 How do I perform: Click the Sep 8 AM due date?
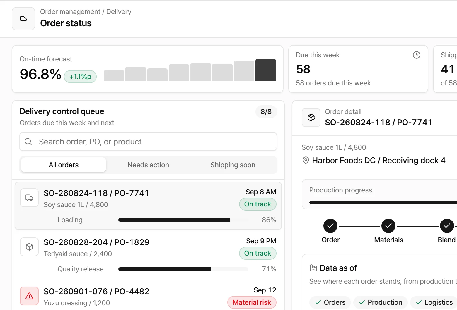point(261,192)
